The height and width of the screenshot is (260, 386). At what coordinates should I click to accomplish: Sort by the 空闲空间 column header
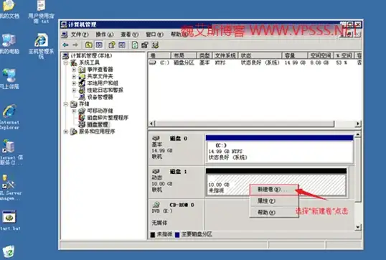[321, 56]
